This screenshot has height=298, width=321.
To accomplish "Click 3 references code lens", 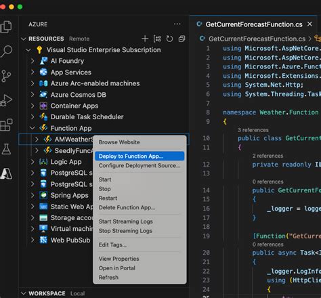I will pyautogui.click(x=253, y=130).
